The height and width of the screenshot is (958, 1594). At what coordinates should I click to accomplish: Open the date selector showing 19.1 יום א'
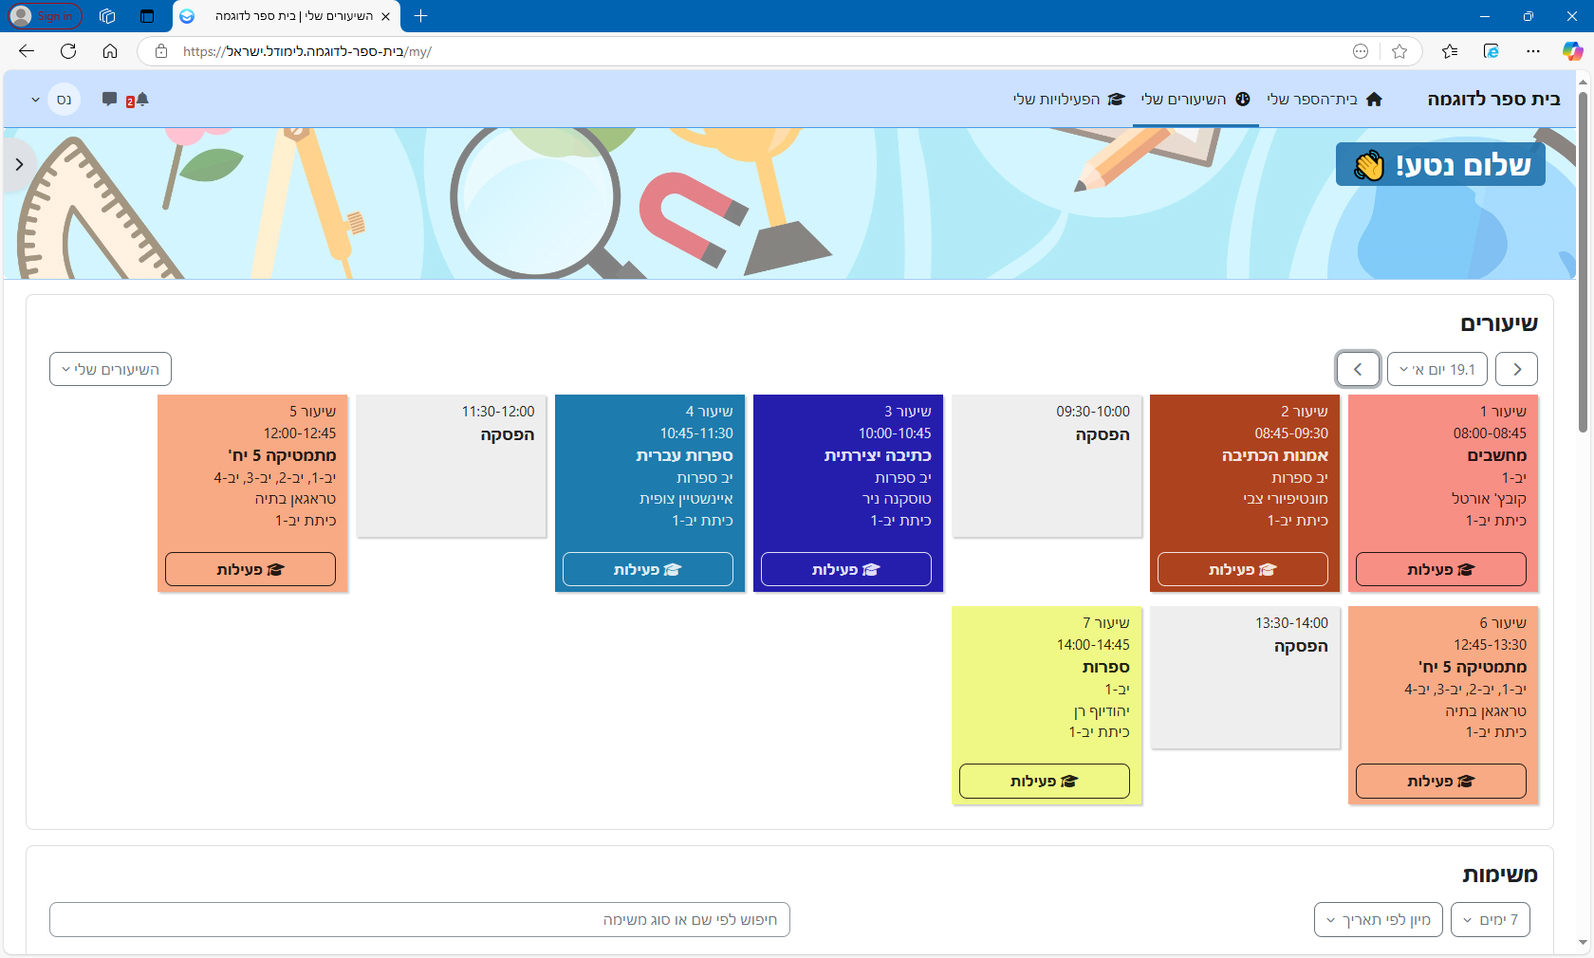pyautogui.click(x=1436, y=369)
